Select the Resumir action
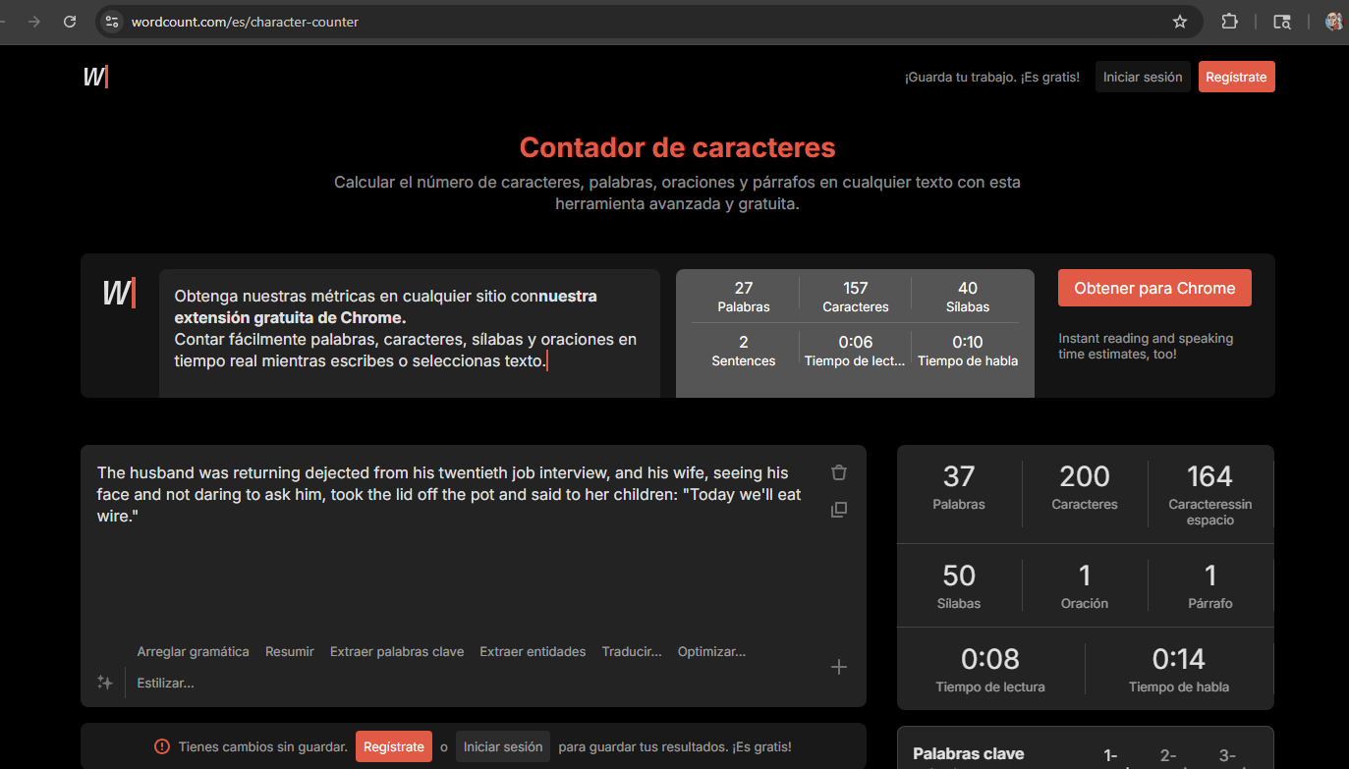 tap(290, 651)
